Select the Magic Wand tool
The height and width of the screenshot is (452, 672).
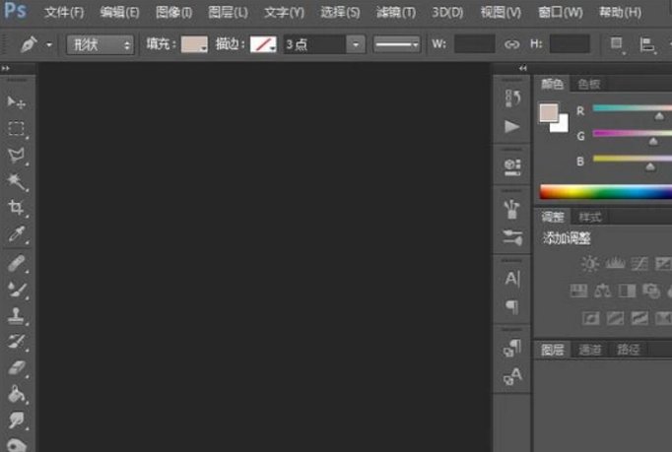tap(17, 182)
